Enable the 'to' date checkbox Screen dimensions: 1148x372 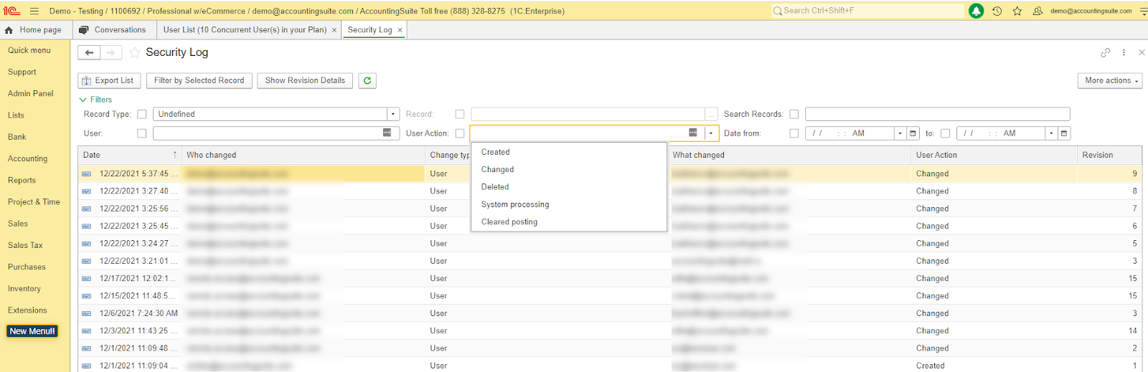945,133
